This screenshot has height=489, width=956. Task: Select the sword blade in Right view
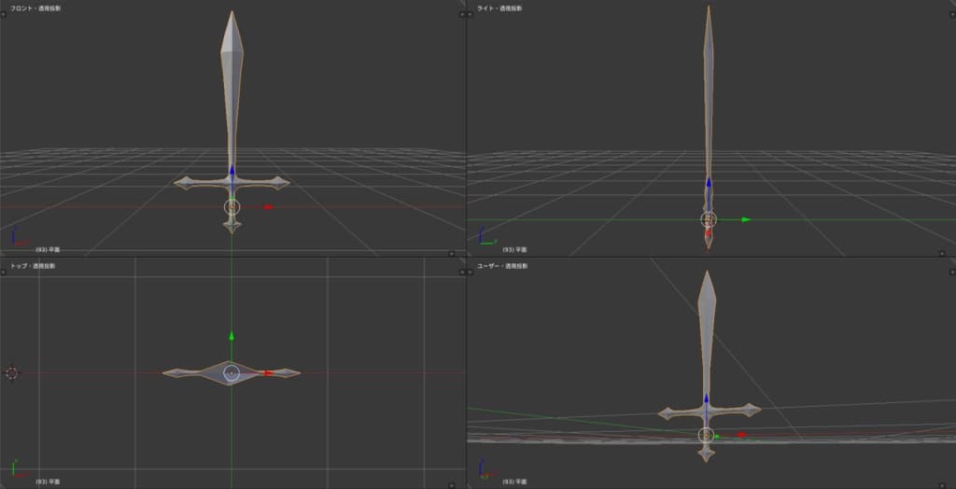[709, 91]
